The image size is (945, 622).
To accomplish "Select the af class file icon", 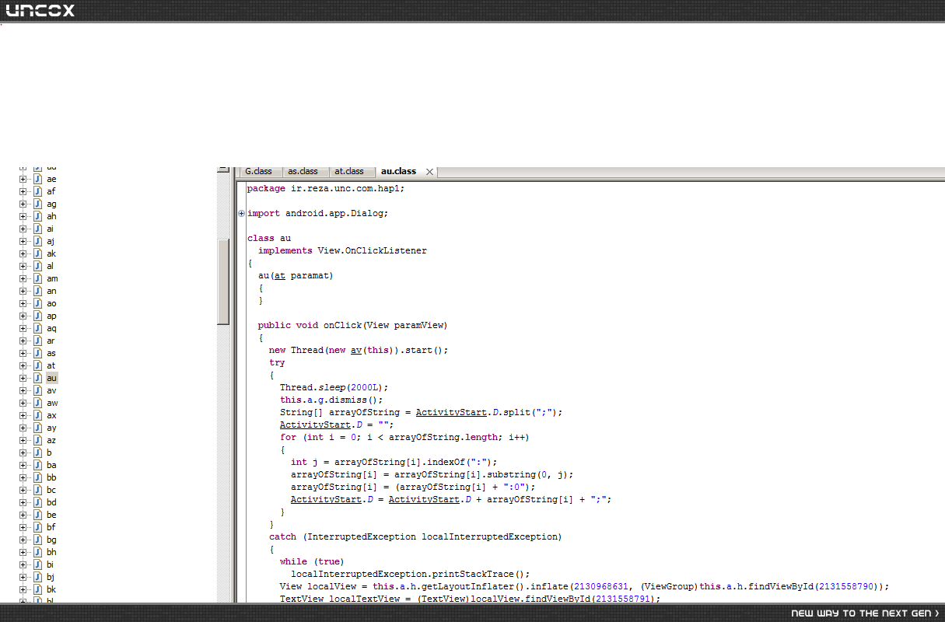I will click(x=37, y=191).
